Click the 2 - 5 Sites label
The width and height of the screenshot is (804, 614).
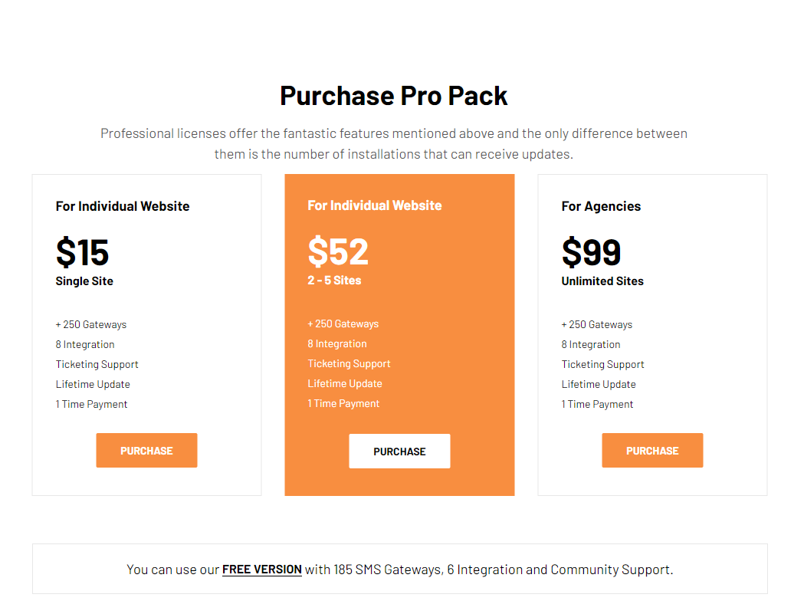coord(334,280)
